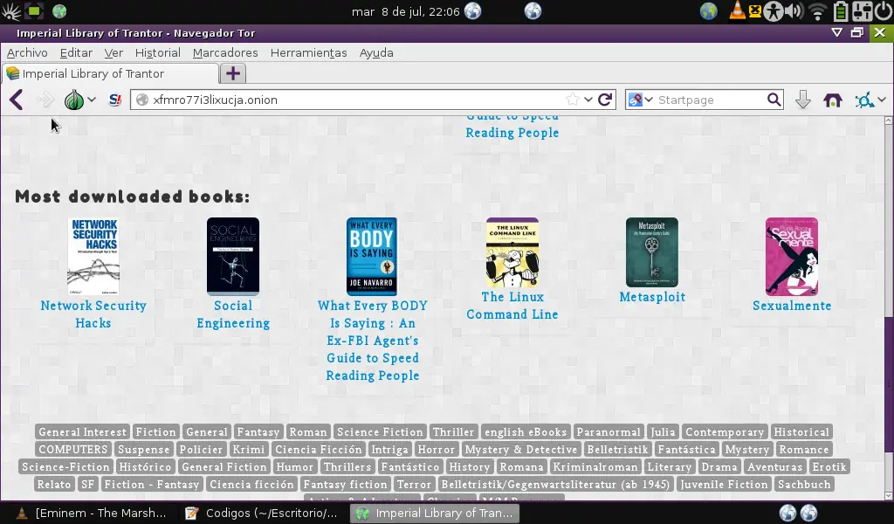Go back with the browser back arrow

coord(17,100)
